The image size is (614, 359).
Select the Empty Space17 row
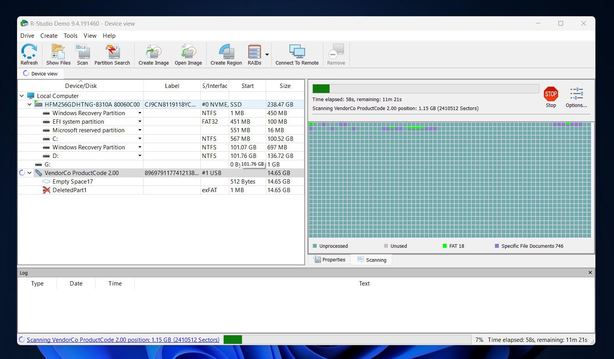click(x=161, y=181)
